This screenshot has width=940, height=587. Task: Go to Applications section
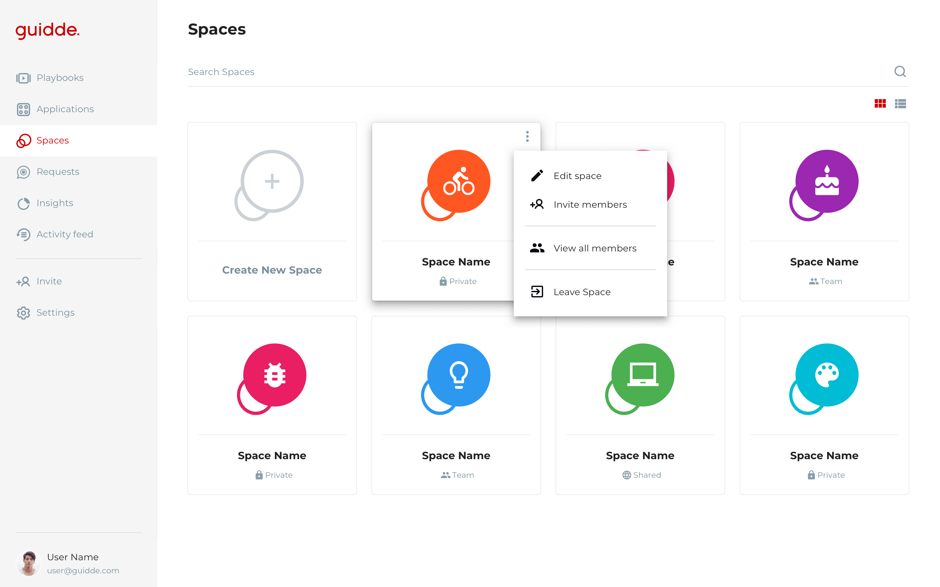pos(65,109)
